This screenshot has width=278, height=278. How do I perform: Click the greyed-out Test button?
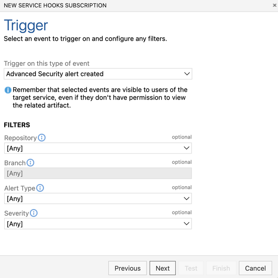click(x=191, y=268)
